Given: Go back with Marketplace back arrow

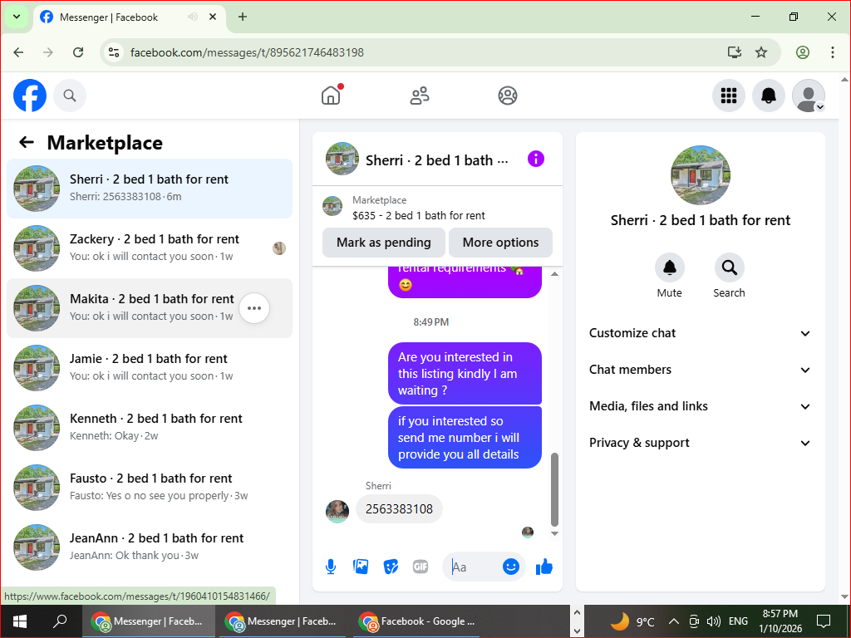Looking at the screenshot, I should (x=26, y=143).
